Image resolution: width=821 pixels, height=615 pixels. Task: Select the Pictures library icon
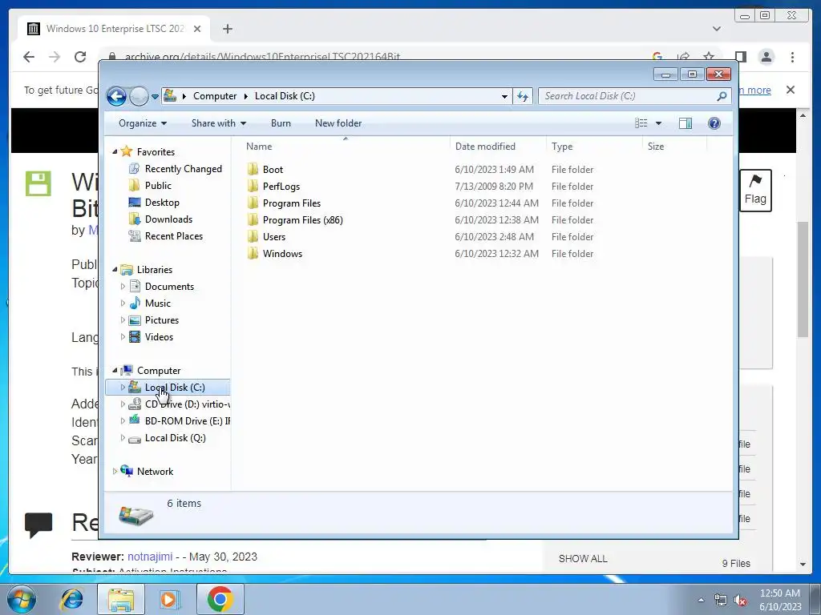(x=135, y=320)
